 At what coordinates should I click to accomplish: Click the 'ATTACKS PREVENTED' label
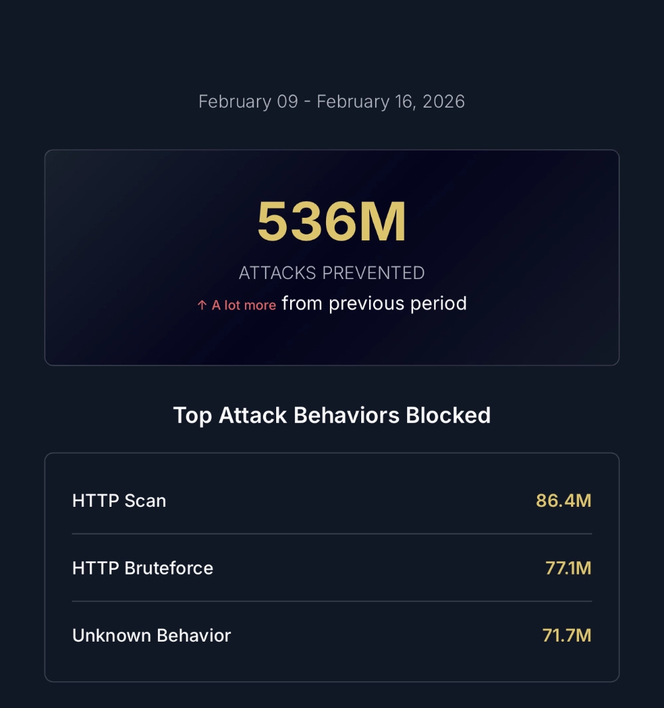point(331,273)
